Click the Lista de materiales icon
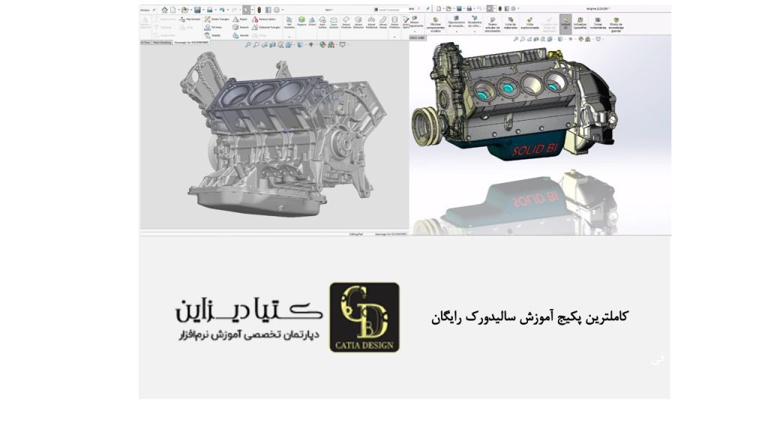Viewport: 768px width, 432px height. [511, 23]
